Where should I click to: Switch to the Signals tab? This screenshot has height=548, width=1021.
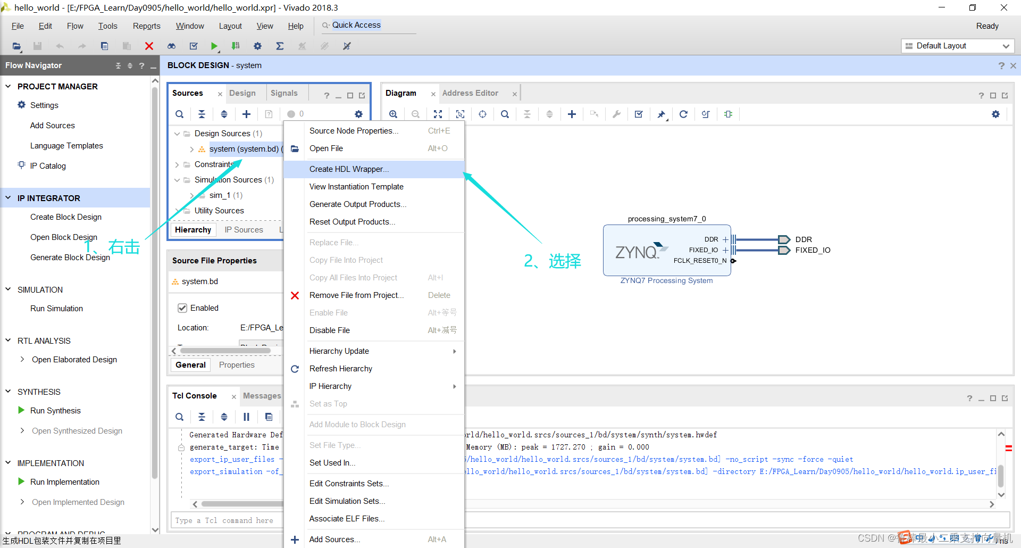pyautogui.click(x=284, y=93)
